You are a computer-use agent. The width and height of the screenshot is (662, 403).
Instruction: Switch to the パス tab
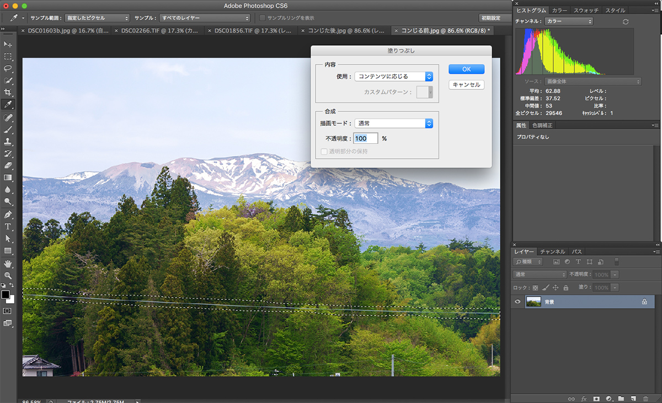[576, 251]
